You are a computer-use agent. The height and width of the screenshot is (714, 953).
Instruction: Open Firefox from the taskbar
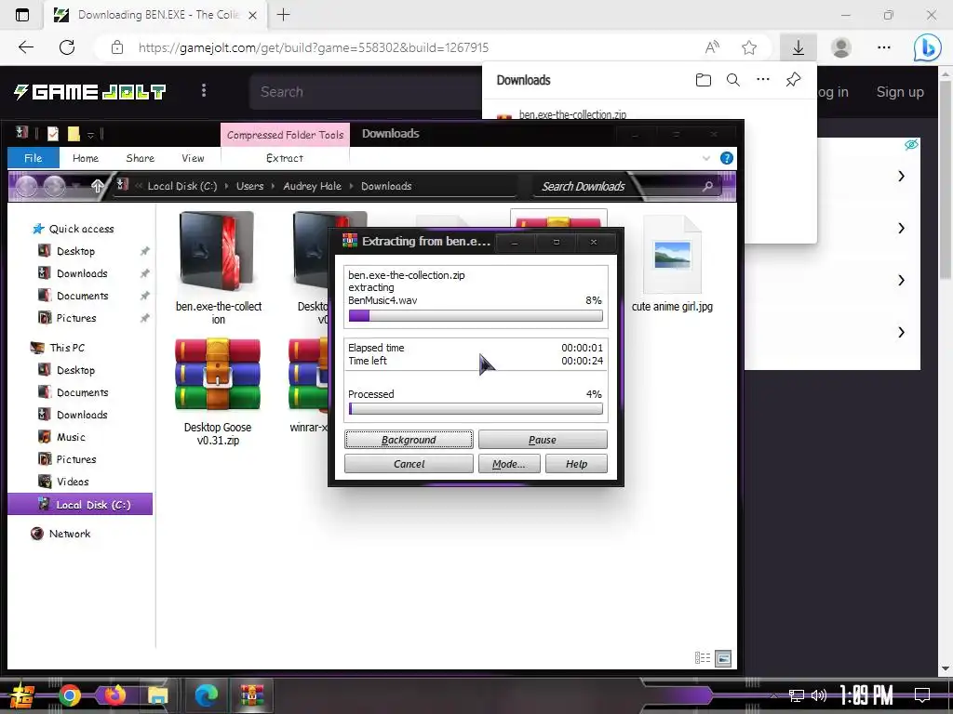(114, 694)
